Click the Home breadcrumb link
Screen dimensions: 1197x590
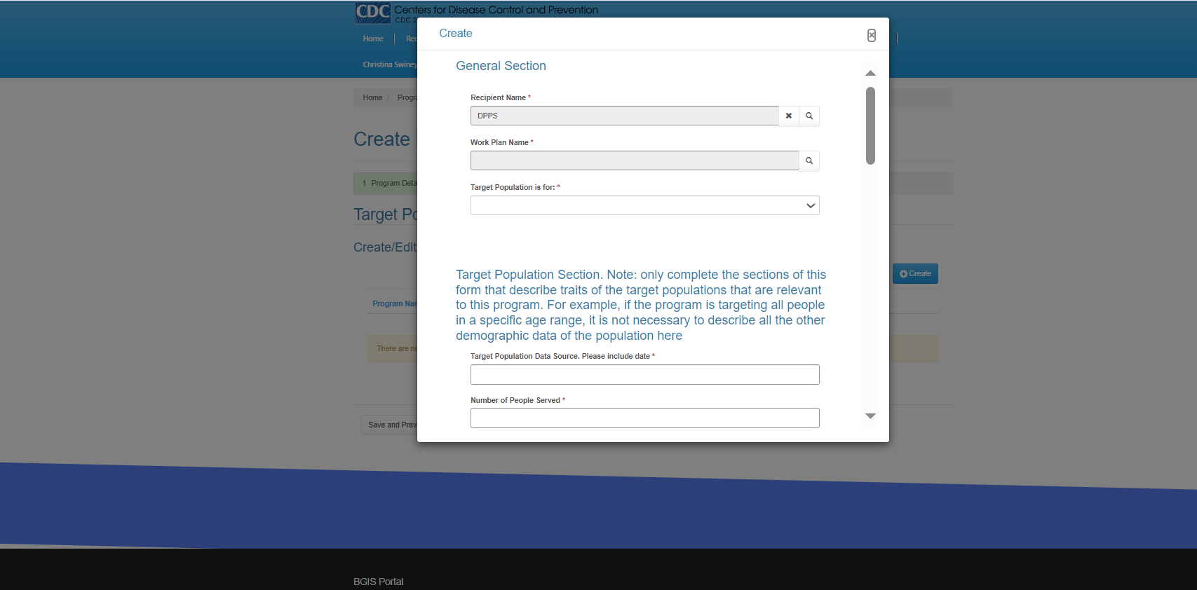coord(372,98)
